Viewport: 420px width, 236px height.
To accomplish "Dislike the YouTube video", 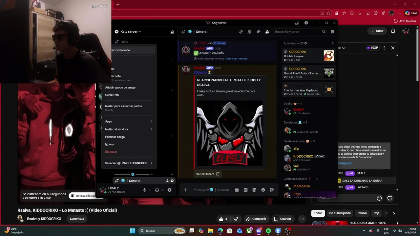I will (236, 219).
